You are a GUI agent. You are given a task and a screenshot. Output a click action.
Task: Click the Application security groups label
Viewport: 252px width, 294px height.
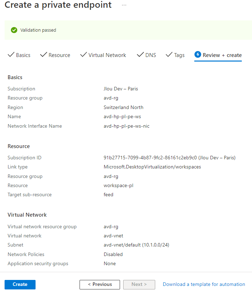38,264
